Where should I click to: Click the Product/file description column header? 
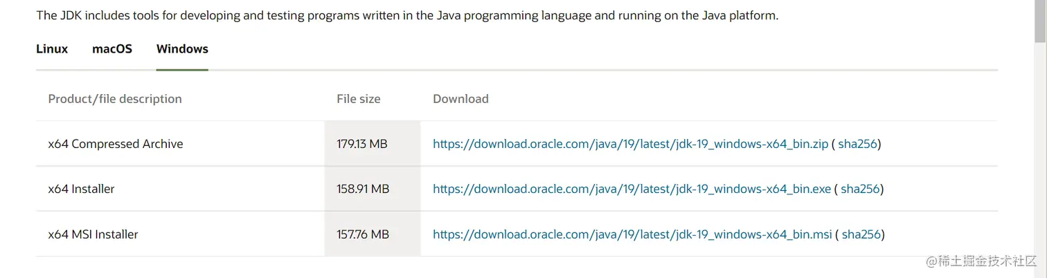click(115, 99)
